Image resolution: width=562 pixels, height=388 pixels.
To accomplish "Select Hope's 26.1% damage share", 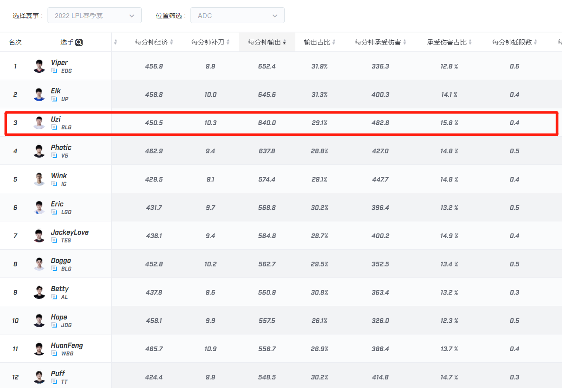I will 320,321.
